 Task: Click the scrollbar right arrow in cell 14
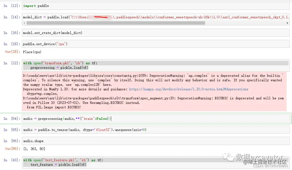coord(287,23)
